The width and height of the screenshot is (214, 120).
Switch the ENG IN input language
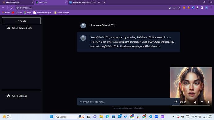188,117
